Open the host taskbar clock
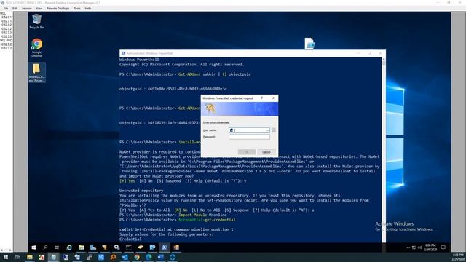 coord(458,257)
